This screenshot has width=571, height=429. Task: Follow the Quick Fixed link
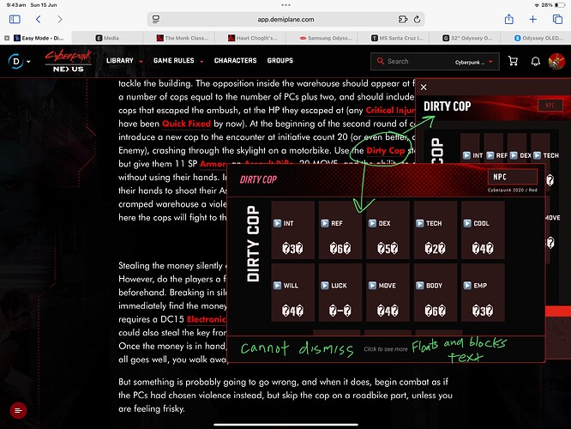click(186, 124)
